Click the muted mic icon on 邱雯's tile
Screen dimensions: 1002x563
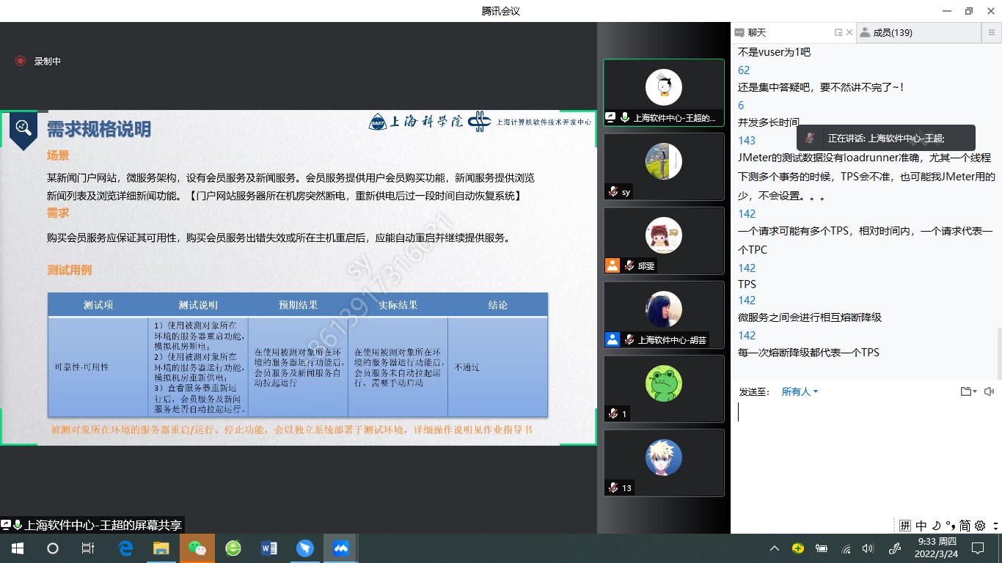pyautogui.click(x=629, y=266)
